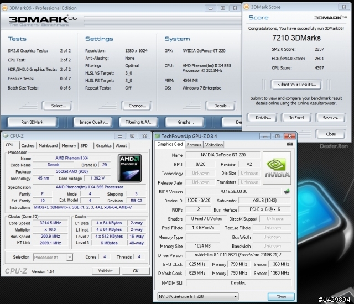This screenshot has width=354, height=304.
Task: Click the Validate button in CPU-Z
Action: pos(106,271)
